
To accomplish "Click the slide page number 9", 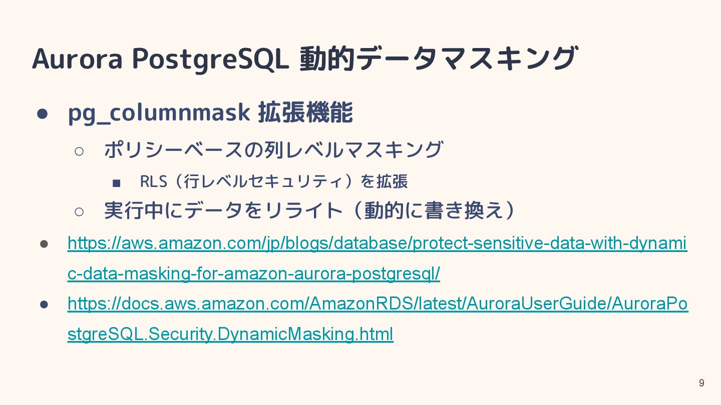I will [701, 383].
